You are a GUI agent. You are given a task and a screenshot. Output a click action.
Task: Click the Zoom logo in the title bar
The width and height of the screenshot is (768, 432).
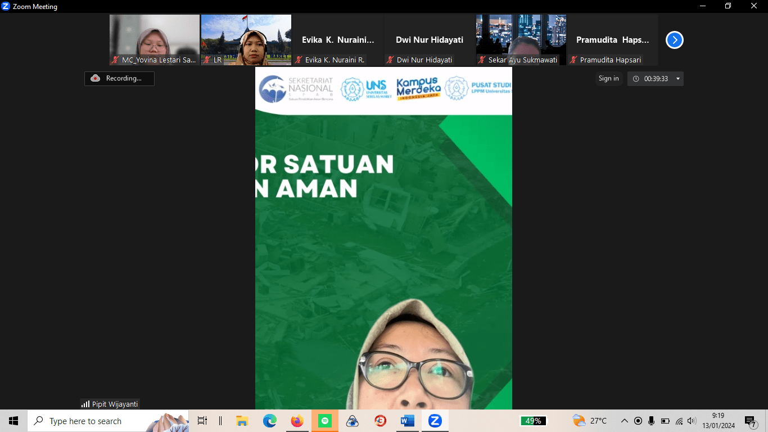click(x=6, y=6)
